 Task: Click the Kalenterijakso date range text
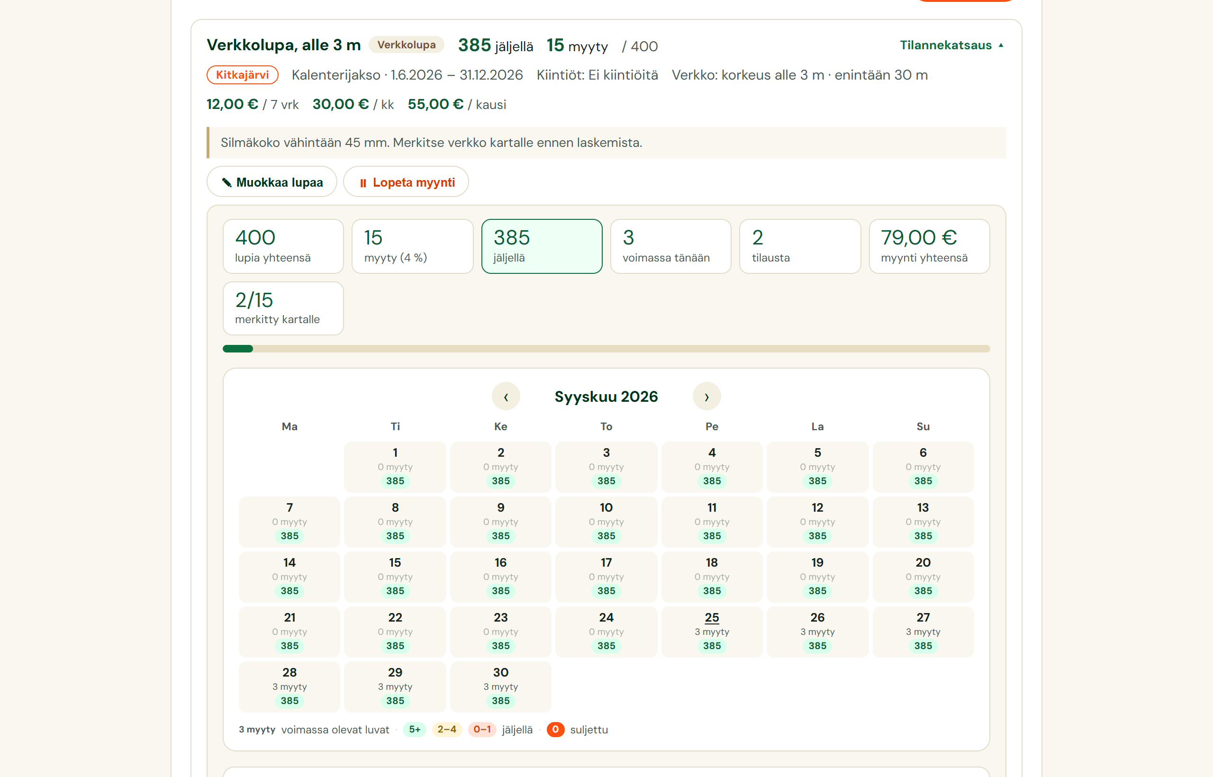click(x=407, y=75)
